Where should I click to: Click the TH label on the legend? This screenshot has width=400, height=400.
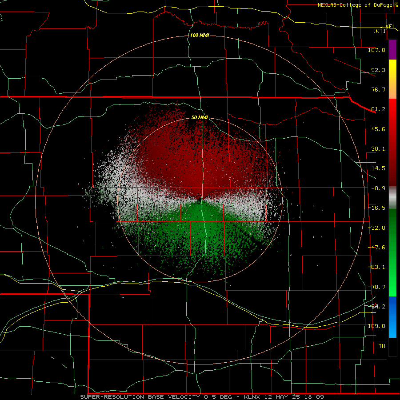pos(382,346)
